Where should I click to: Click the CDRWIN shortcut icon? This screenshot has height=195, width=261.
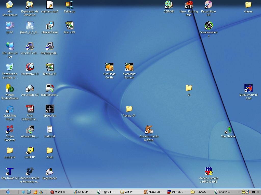(x=169, y=5)
